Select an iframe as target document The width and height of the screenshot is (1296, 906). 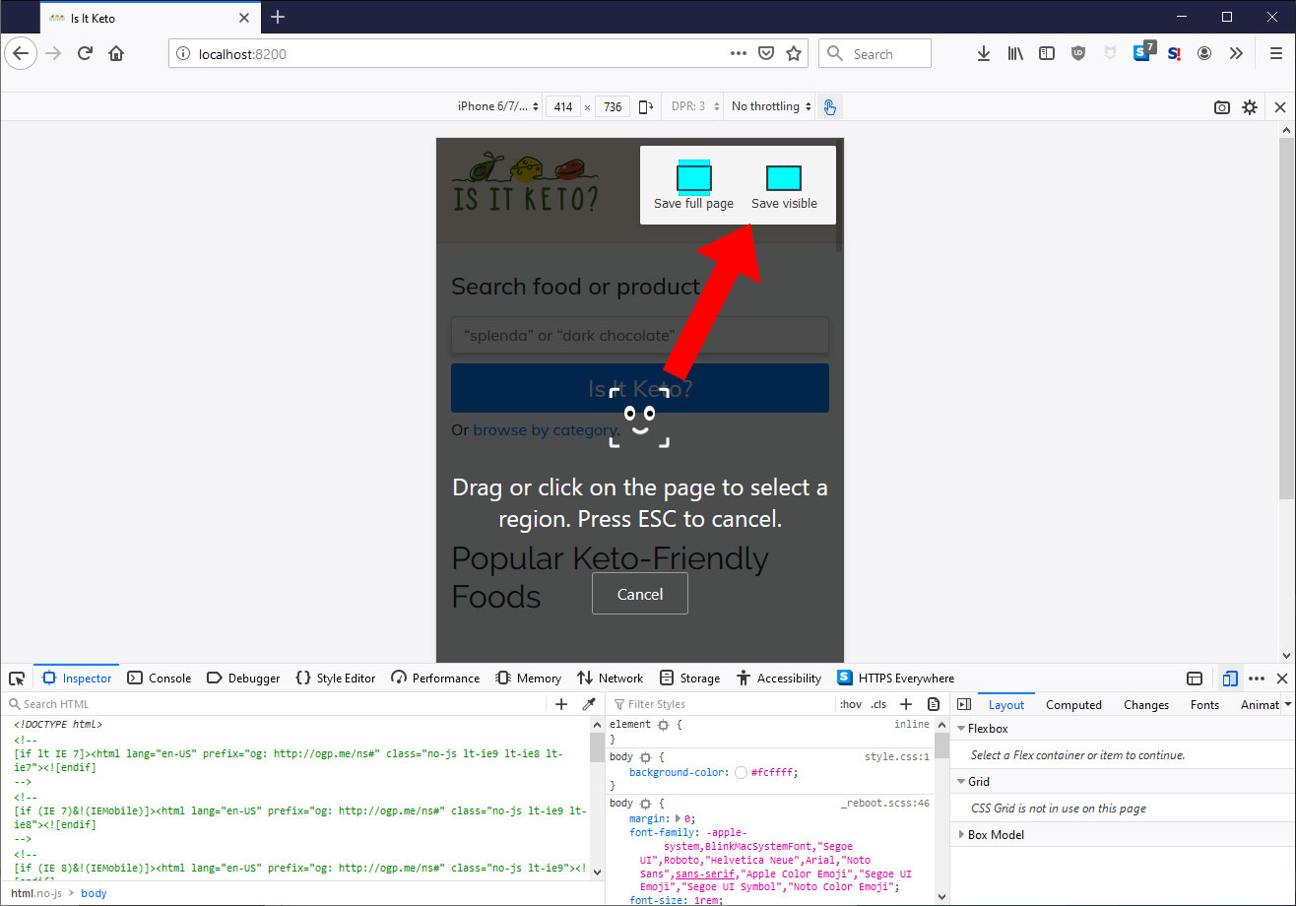point(1195,679)
